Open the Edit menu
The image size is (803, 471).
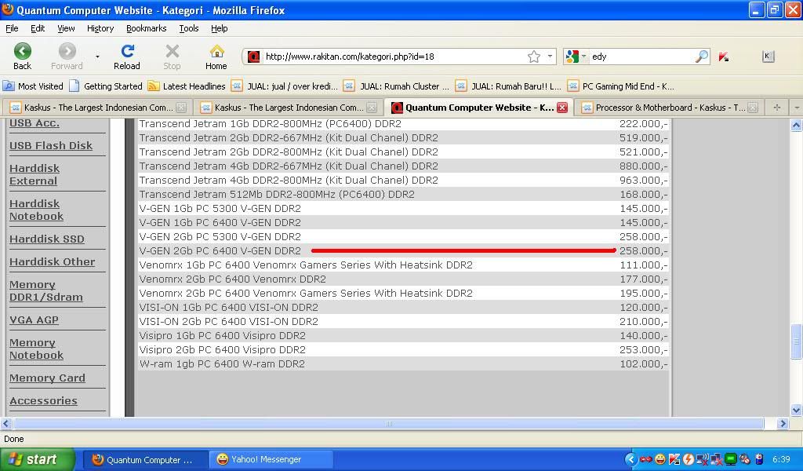click(38, 28)
